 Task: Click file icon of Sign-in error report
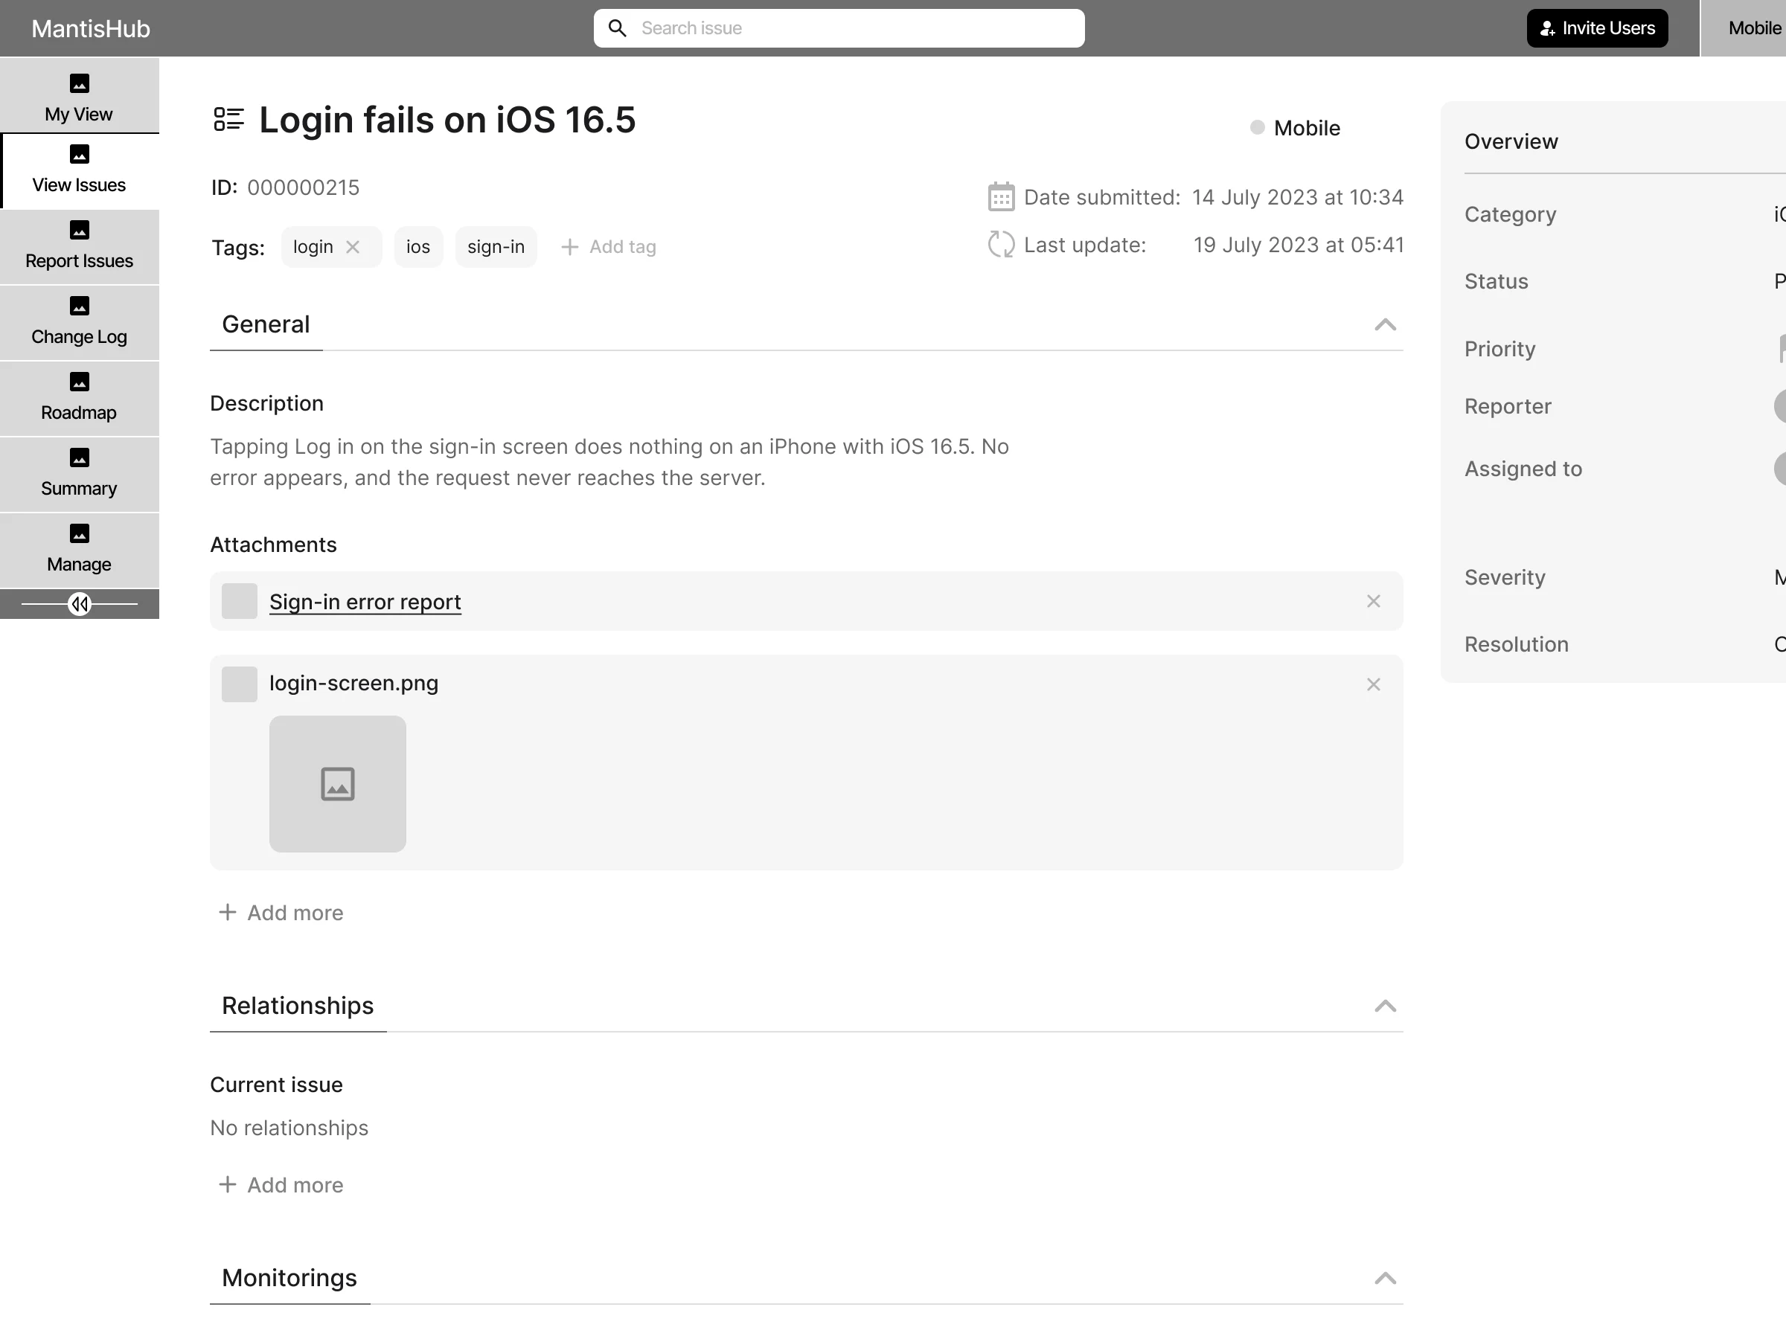(239, 601)
